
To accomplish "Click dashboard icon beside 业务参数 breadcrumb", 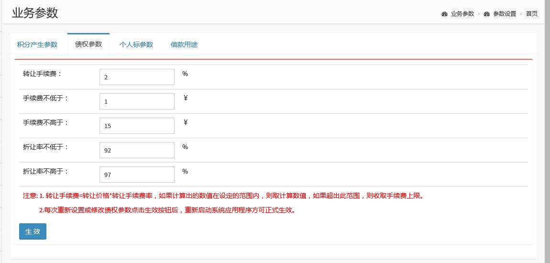I will click(444, 14).
